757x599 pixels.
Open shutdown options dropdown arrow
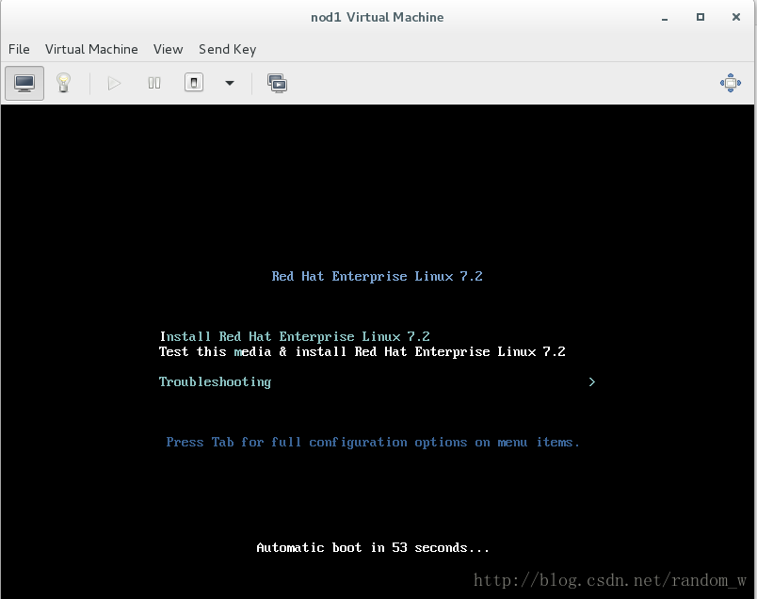pos(230,83)
